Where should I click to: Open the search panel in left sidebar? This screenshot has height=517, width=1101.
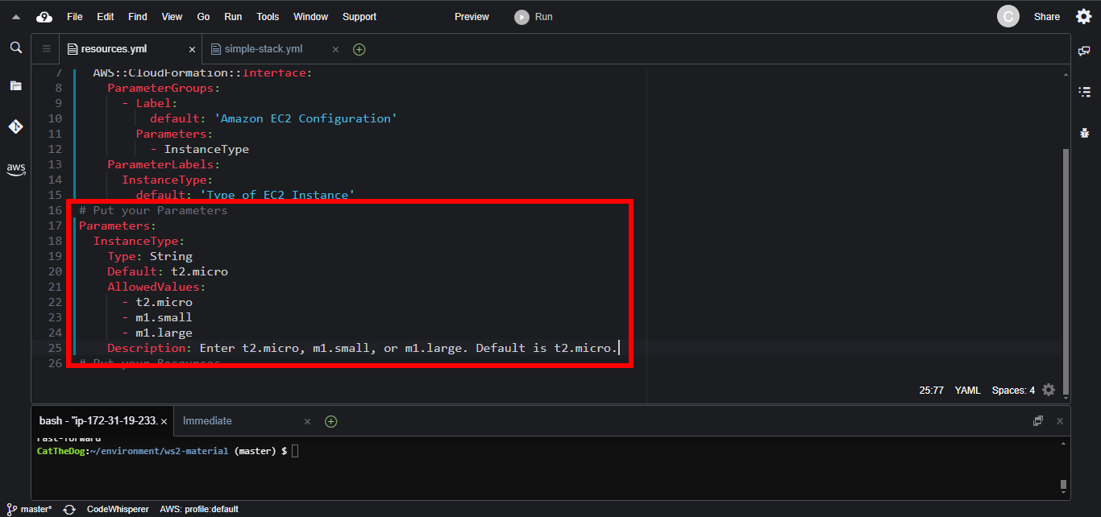[15, 48]
